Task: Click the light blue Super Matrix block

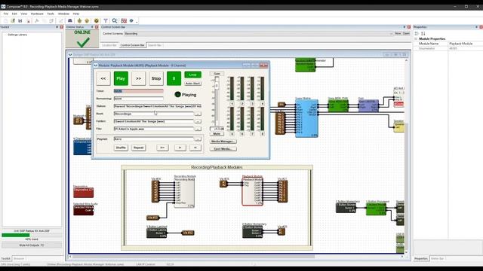Action: (x=306, y=118)
